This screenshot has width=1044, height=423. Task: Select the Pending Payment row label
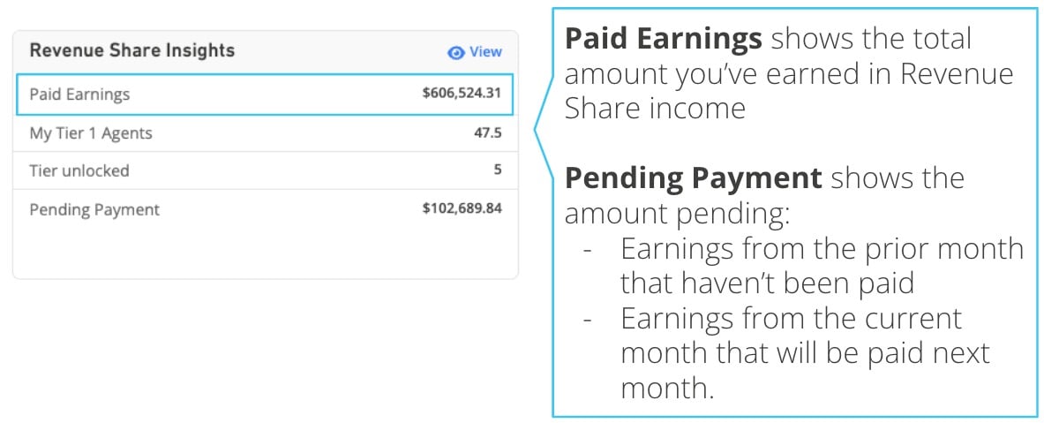coord(94,209)
